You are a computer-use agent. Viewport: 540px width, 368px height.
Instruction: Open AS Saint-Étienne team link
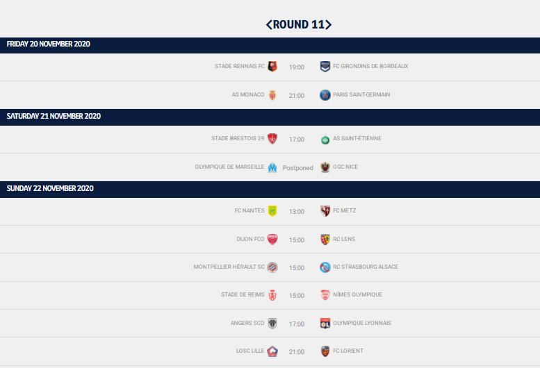point(357,138)
